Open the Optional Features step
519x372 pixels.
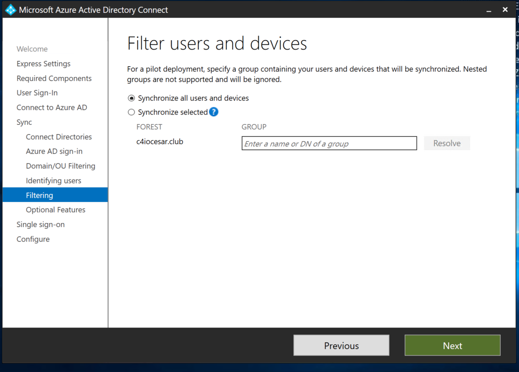[55, 210]
